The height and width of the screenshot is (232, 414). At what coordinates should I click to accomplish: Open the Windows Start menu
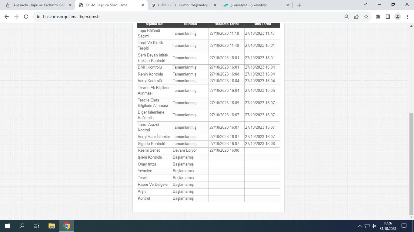[x=7, y=226]
